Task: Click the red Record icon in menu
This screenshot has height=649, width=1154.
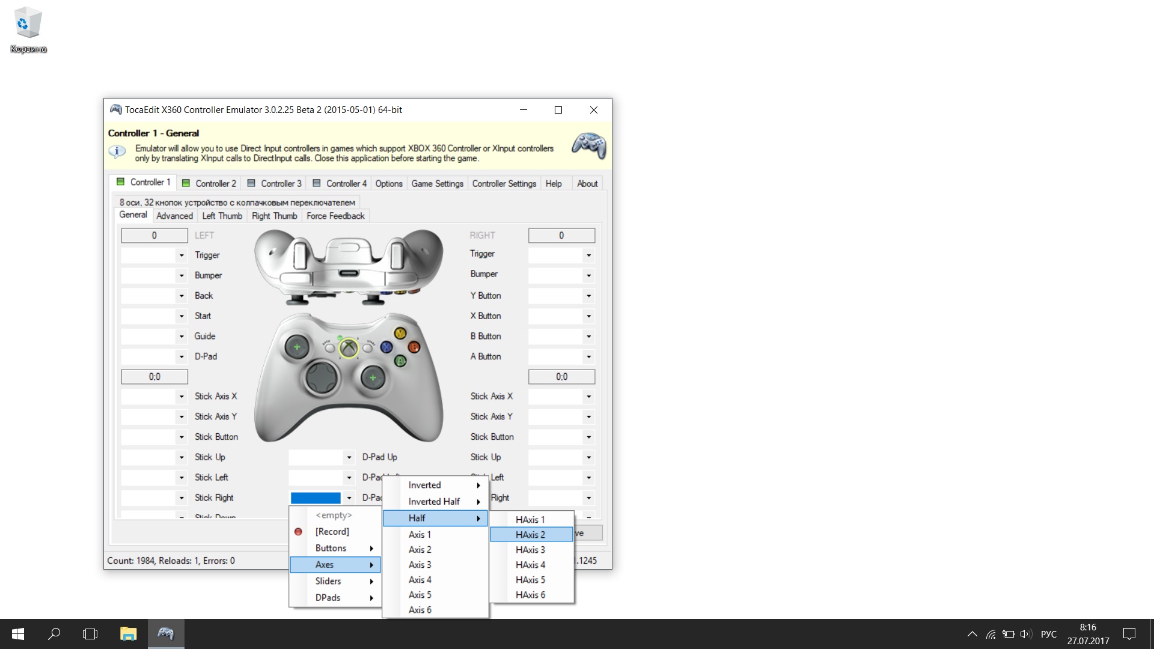Action: pos(298,532)
